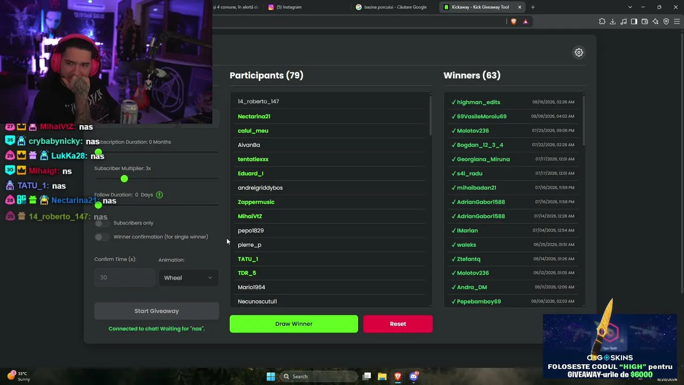Select participant pierre_p
Screen dimensions: 684x385
click(250, 245)
